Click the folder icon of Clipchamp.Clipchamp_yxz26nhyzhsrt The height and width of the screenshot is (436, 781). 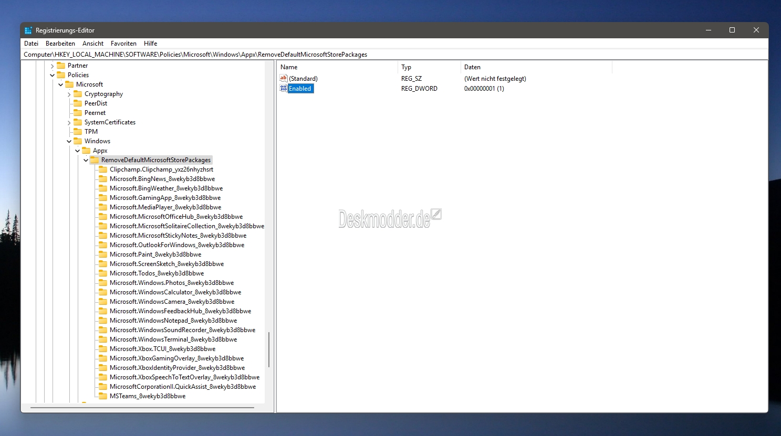103,169
